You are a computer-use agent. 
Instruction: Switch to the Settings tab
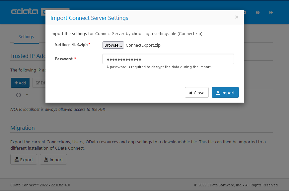26,36
